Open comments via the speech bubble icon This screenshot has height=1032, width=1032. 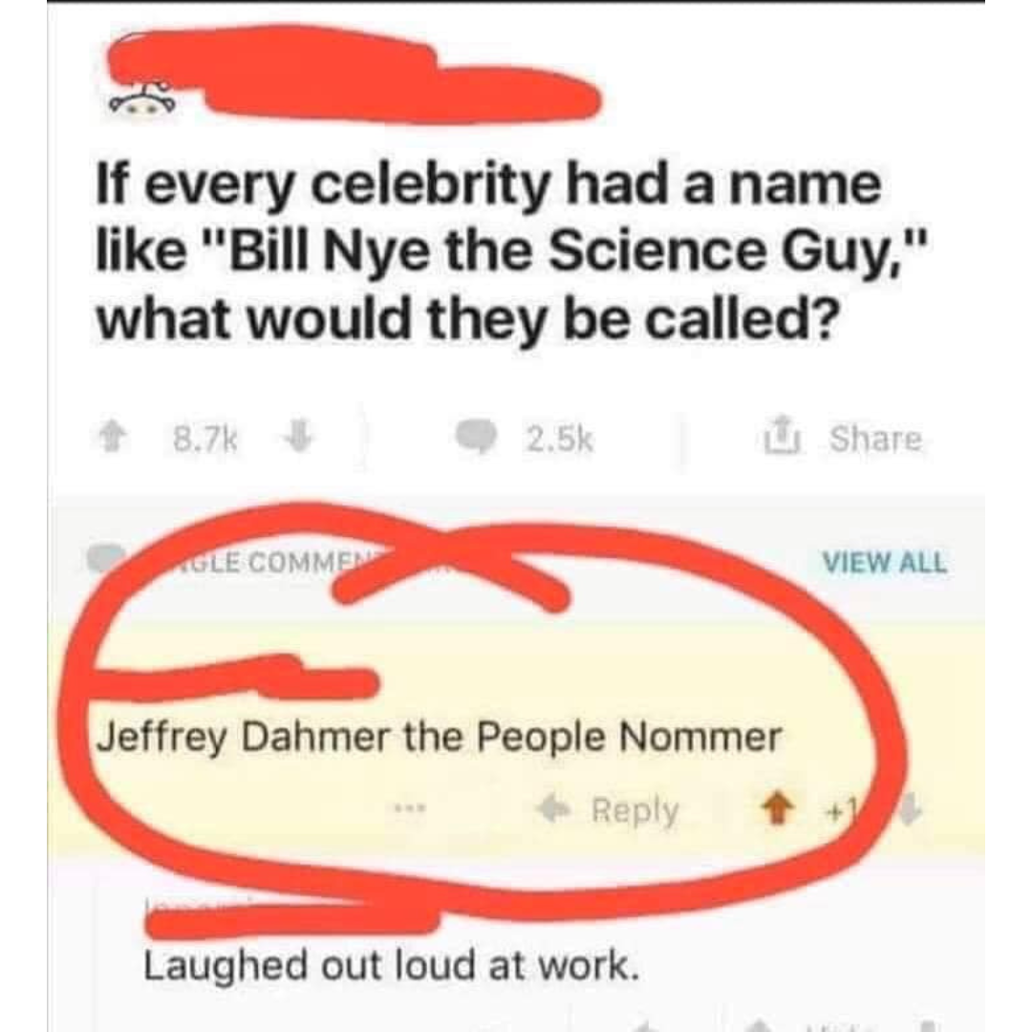[x=476, y=437]
